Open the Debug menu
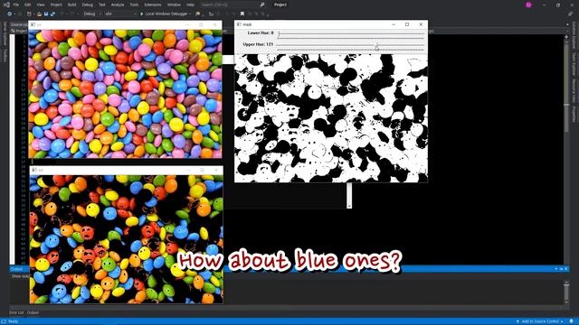This screenshot has height=325, width=579. [x=88, y=5]
